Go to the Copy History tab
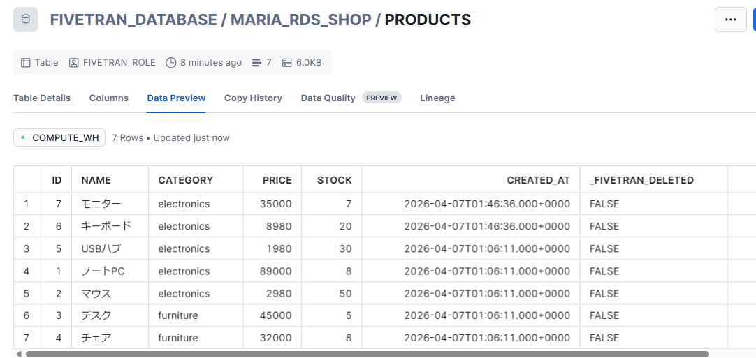 tap(253, 98)
